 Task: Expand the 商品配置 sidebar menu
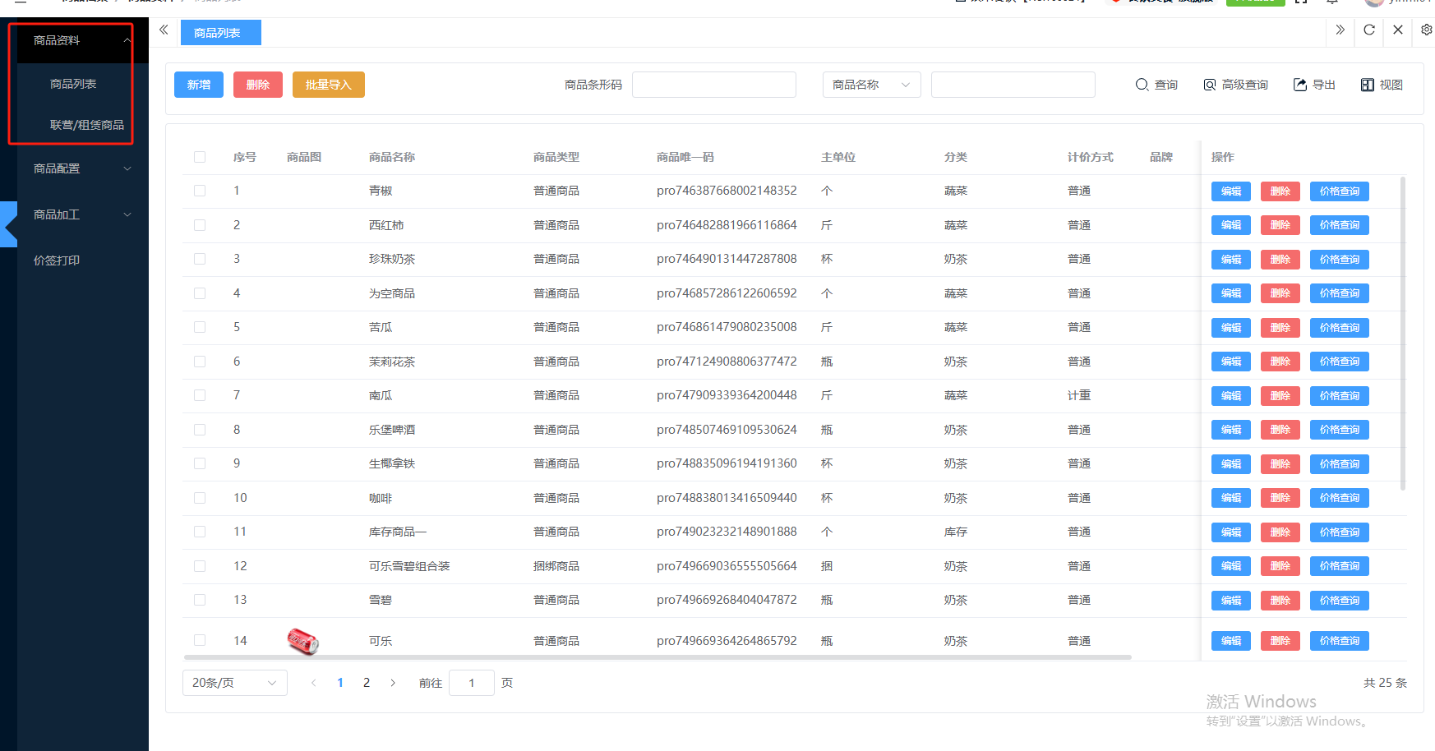coord(81,168)
